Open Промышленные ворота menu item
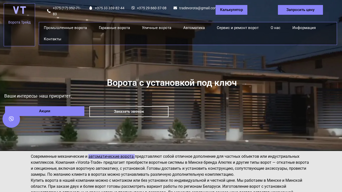Screen dimensions: 342x192 coord(65,28)
